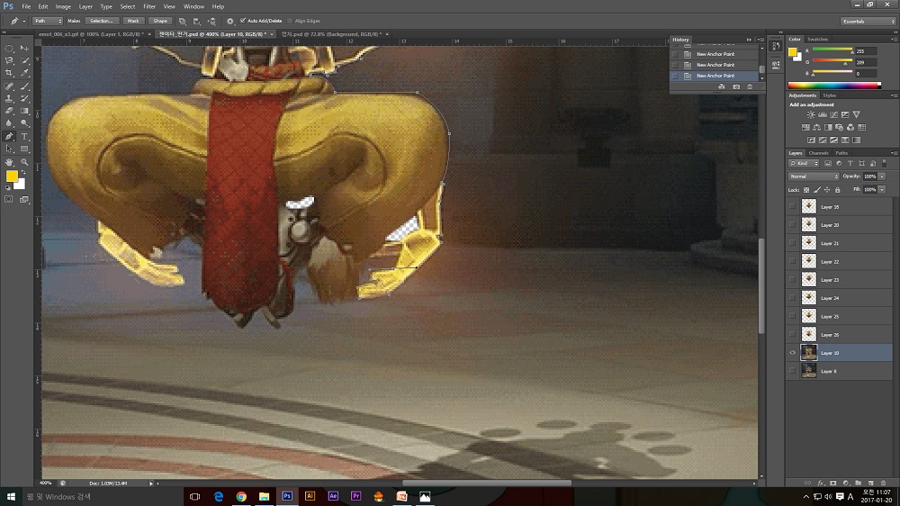Select the Path Selection tool
The width and height of the screenshot is (900, 506).
coord(9,149)
